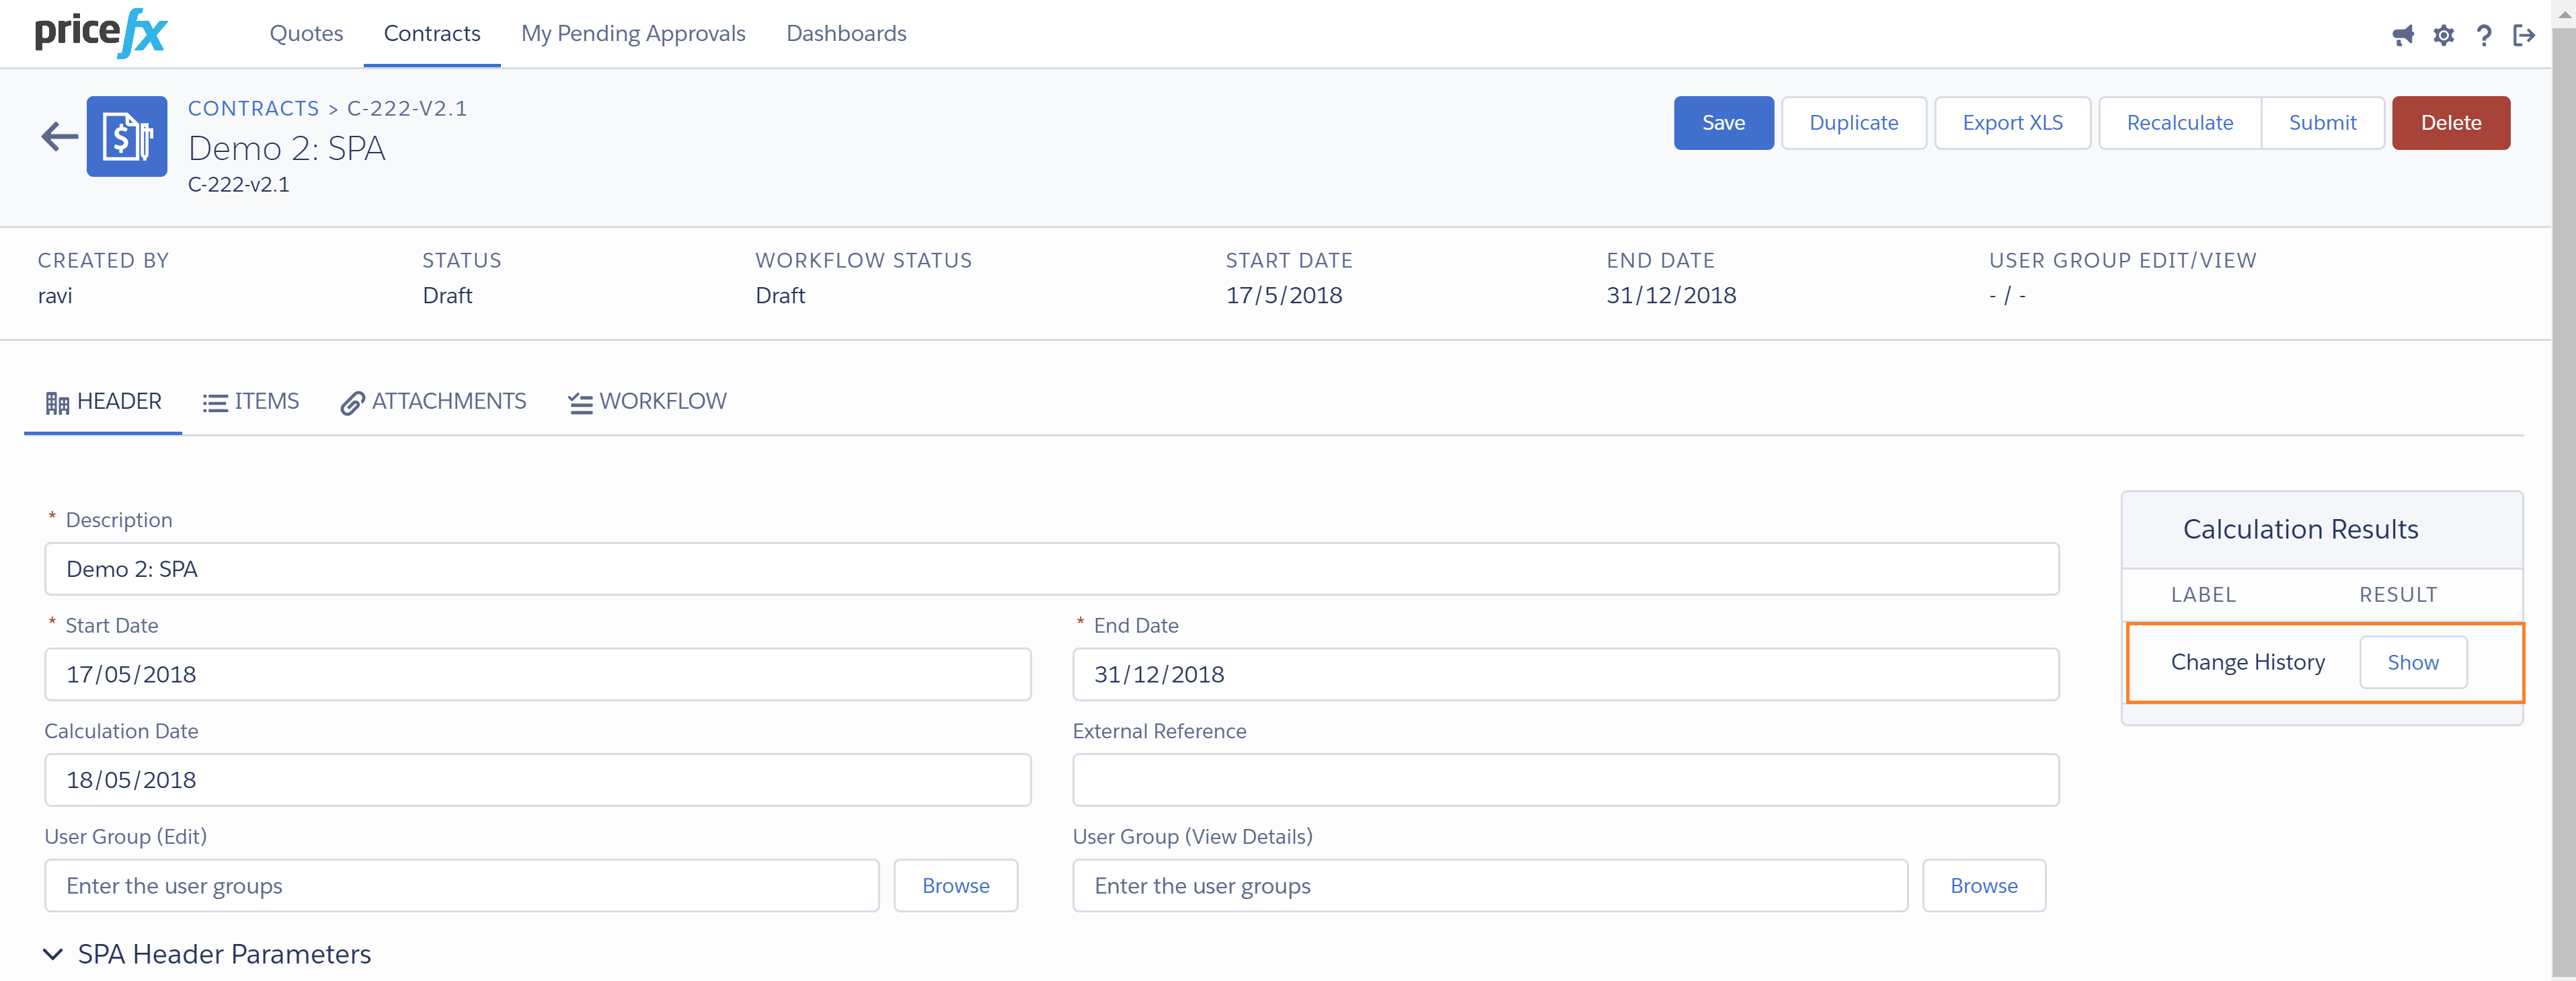Open the Workflow tab
Viewport: 2576px width, 981px height.
[x=647, y=402]
